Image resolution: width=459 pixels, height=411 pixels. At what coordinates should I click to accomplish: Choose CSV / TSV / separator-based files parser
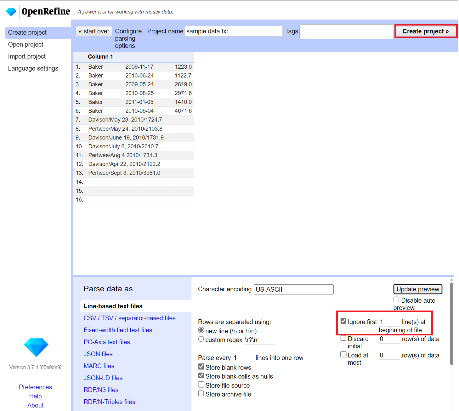click(x=129, y=318)
